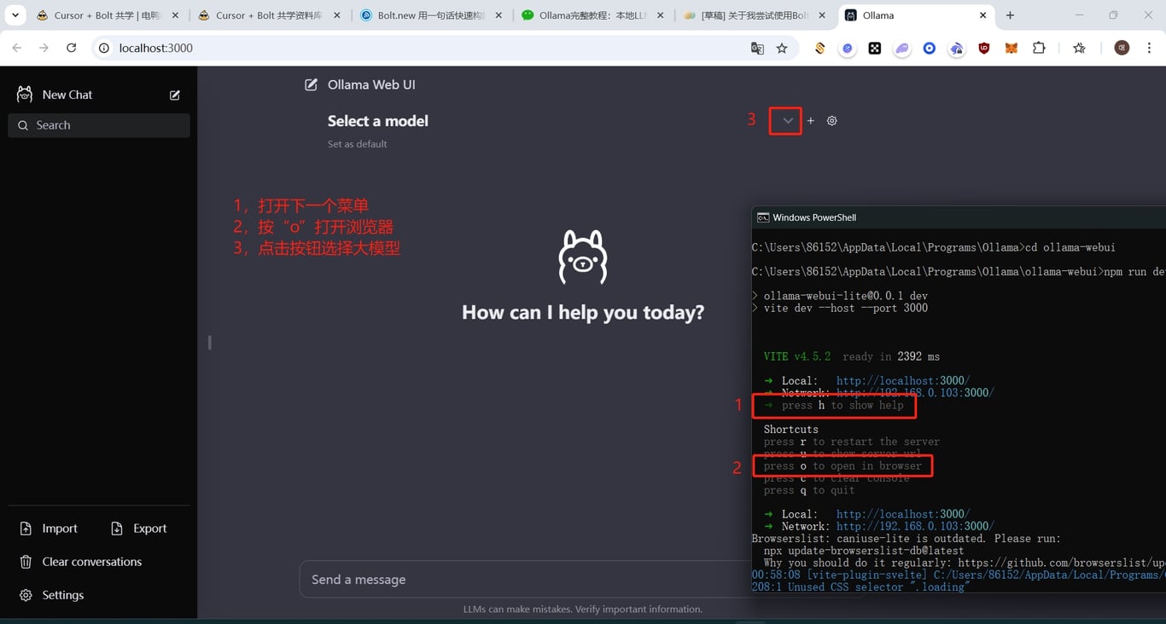Click the Set as default link
1166x624 pixels.
tap(357, 144)
